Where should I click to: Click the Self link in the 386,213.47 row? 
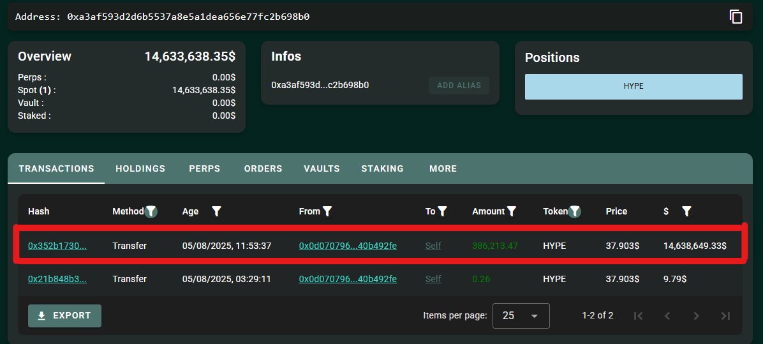coord(433,246)
